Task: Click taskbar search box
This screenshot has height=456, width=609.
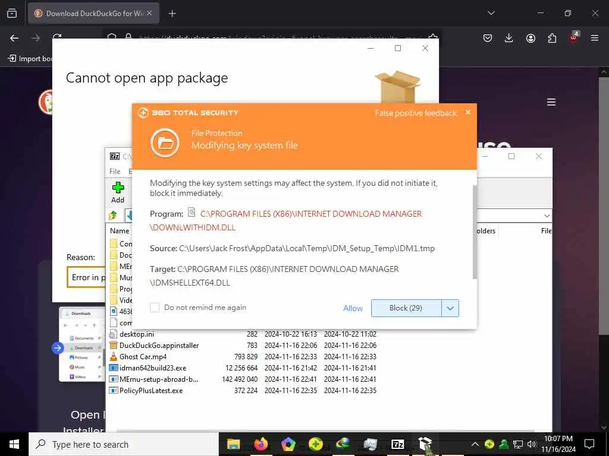Action: click(x=124, y=444)
